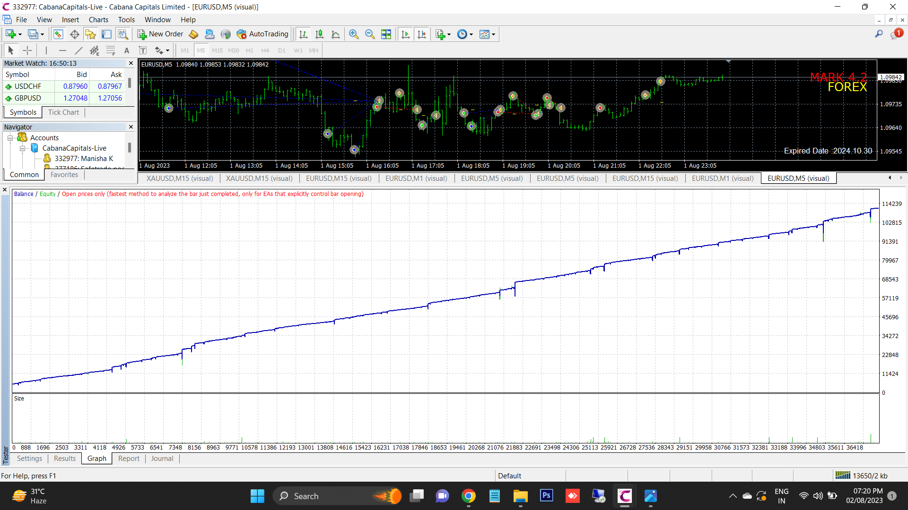Insert Fibonacci retracement tool
This screenshot has width=908, height=510.
[111, 51]
